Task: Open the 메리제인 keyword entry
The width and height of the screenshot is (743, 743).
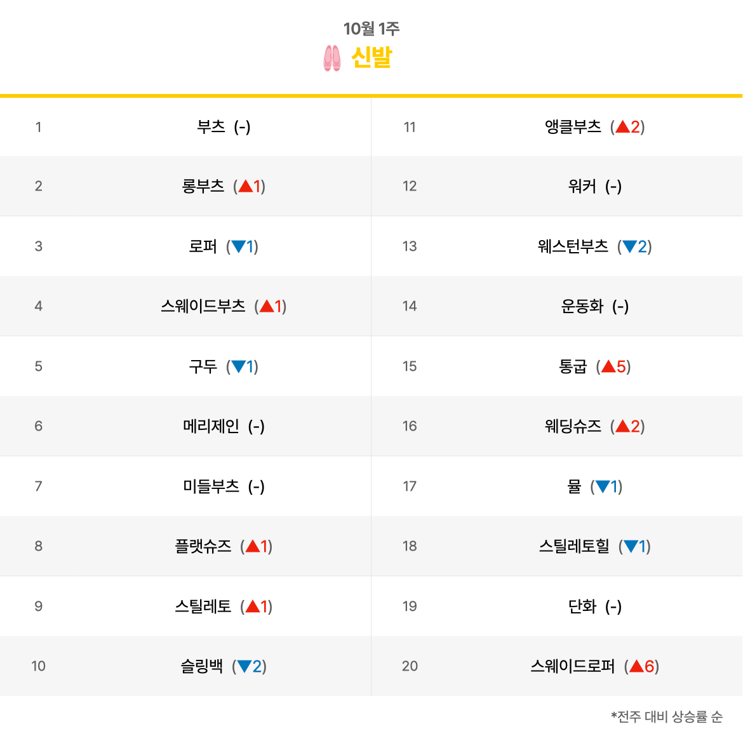Action: (211, 426)
